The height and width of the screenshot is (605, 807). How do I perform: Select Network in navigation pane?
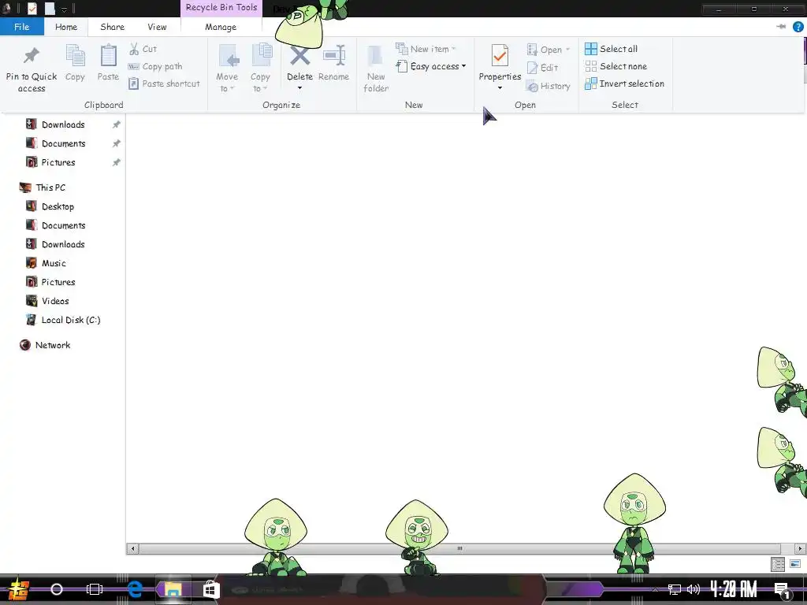[x=53, y=345]
